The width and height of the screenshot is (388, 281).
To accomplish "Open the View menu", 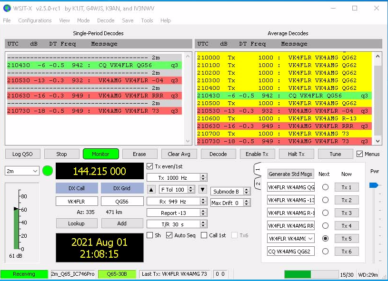I will (64, 20).
